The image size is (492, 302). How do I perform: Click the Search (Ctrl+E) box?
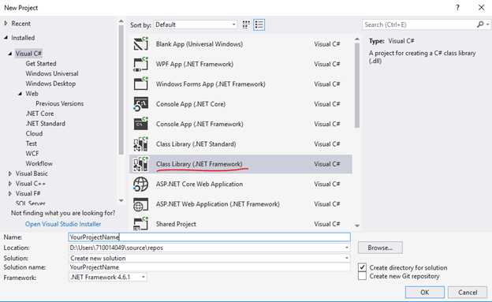tap(419, 24)
